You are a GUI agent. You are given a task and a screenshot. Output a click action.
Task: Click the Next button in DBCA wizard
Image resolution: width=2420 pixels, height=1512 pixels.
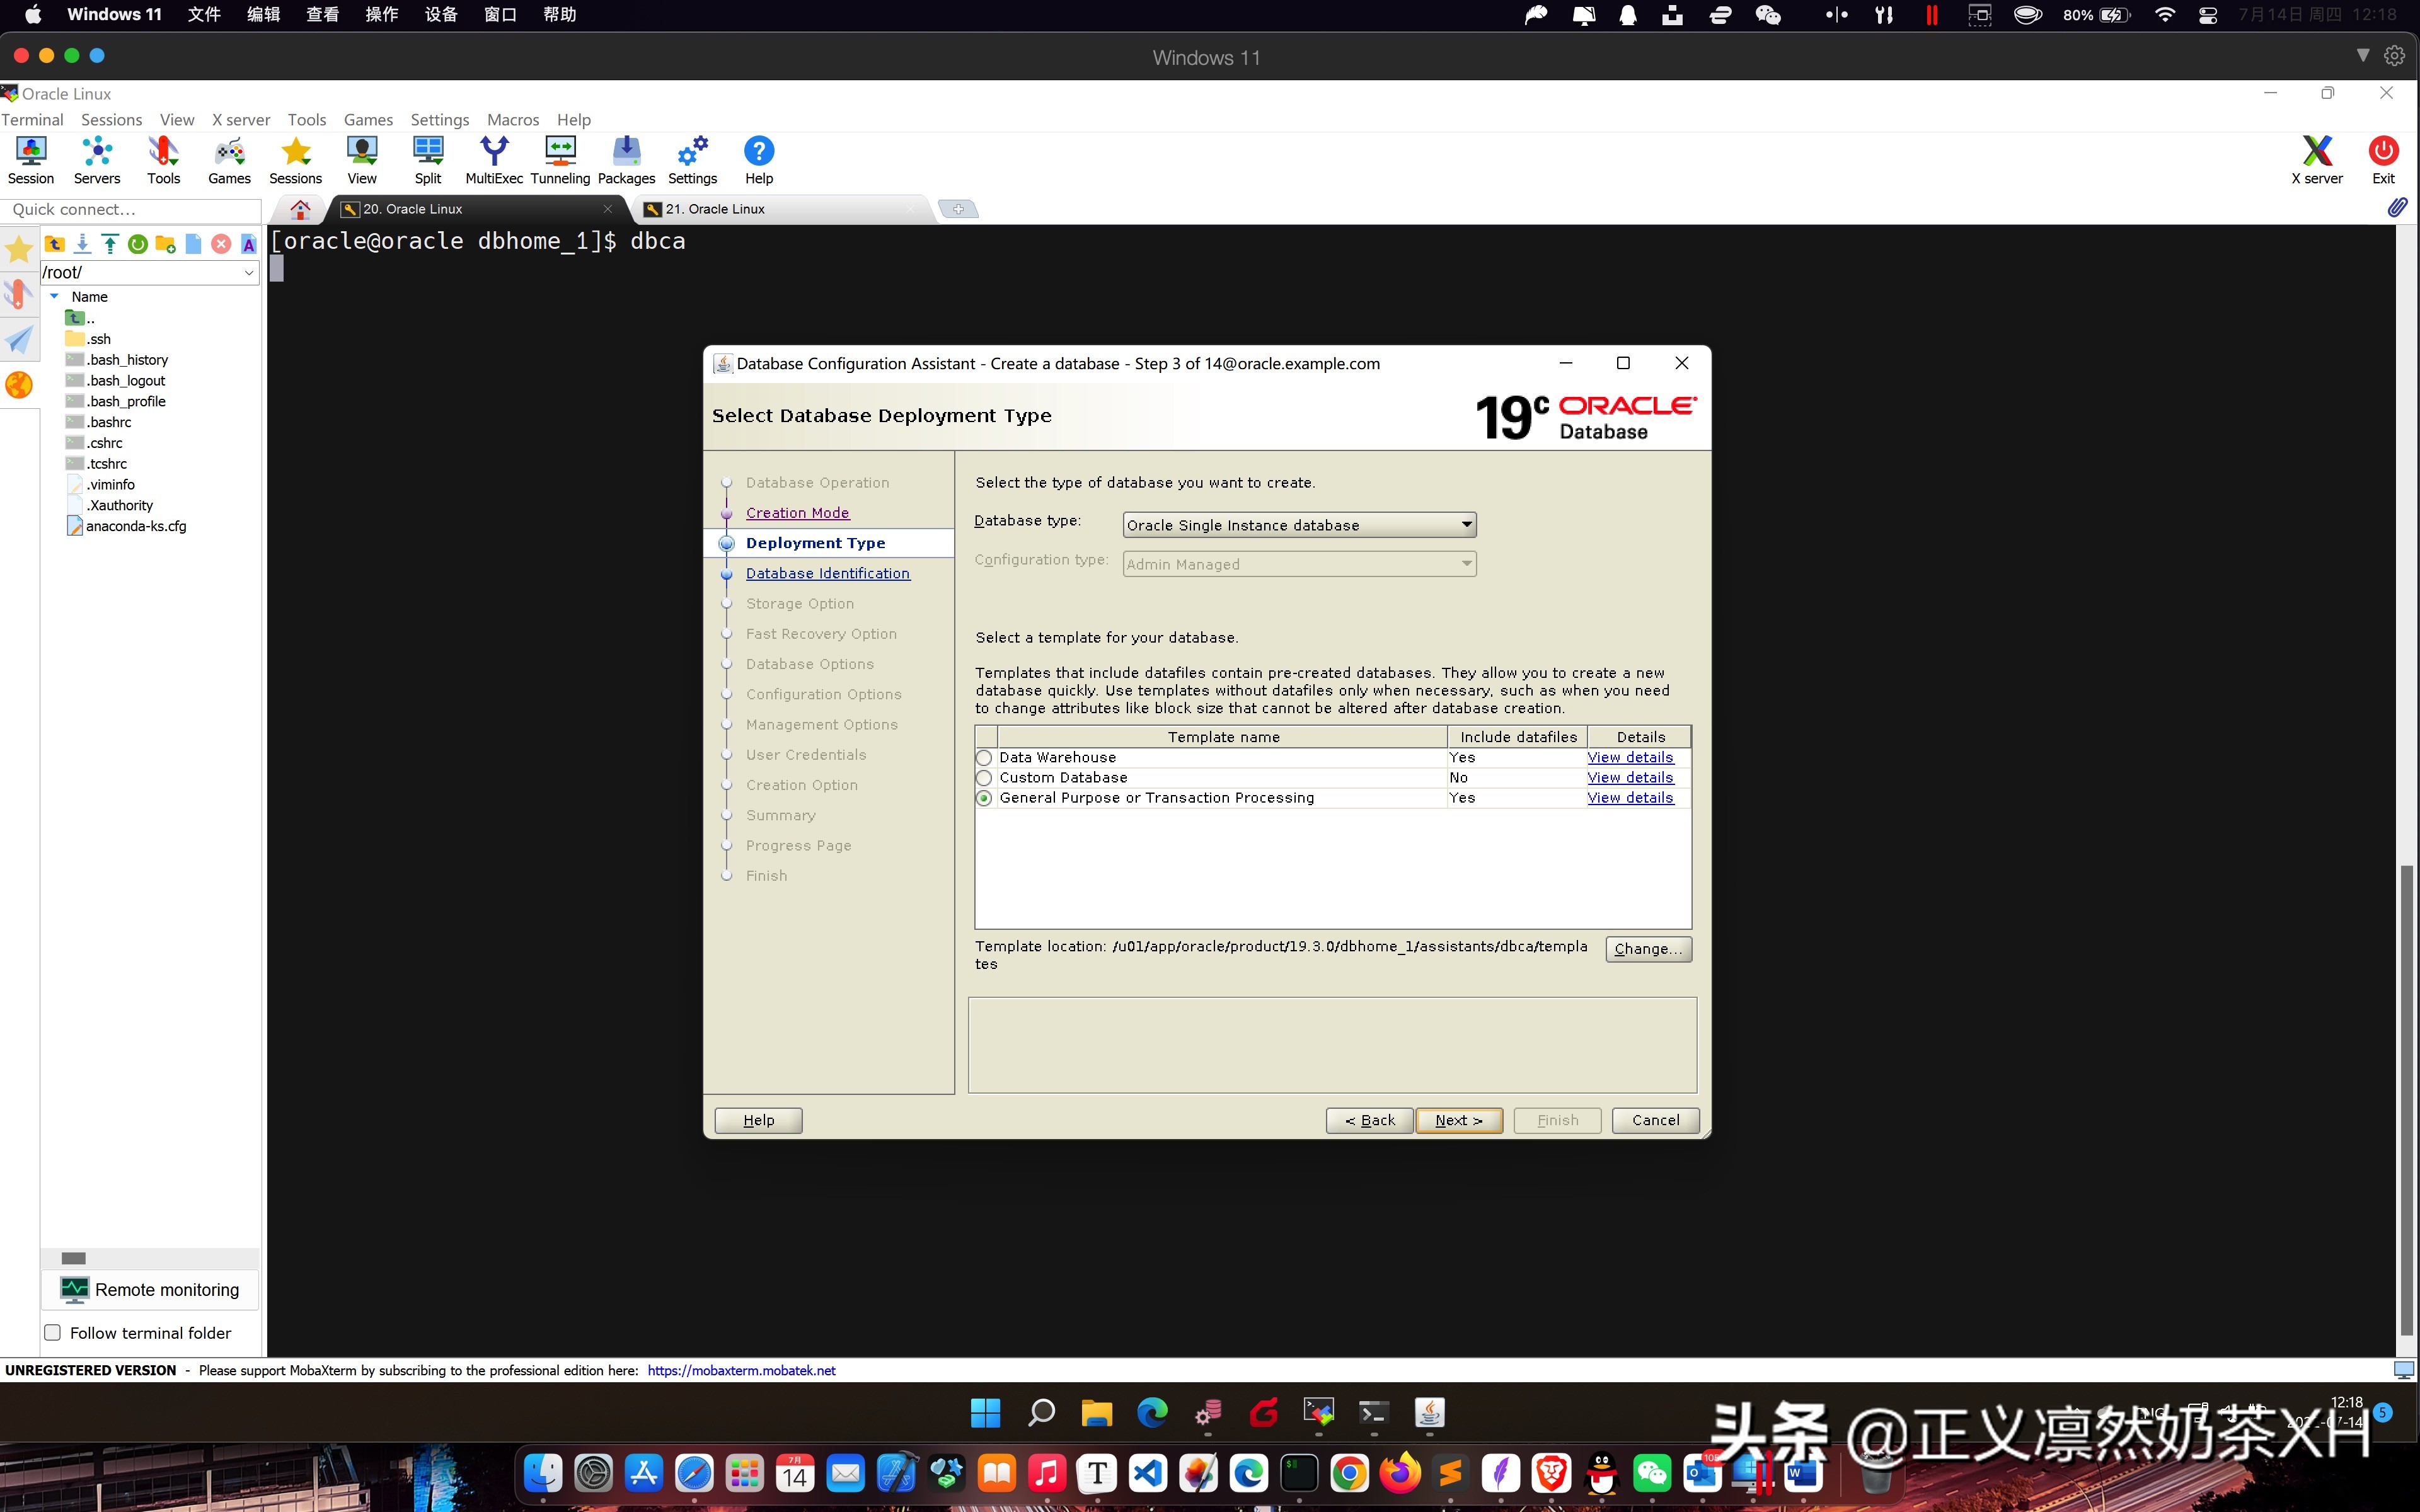coord(1459,1120)
